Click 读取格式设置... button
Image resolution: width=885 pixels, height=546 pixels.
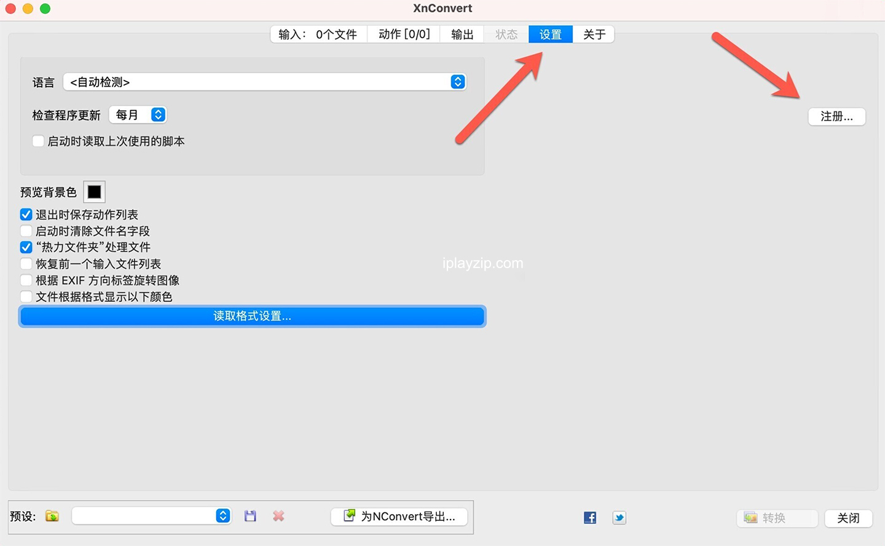point(253,316)
